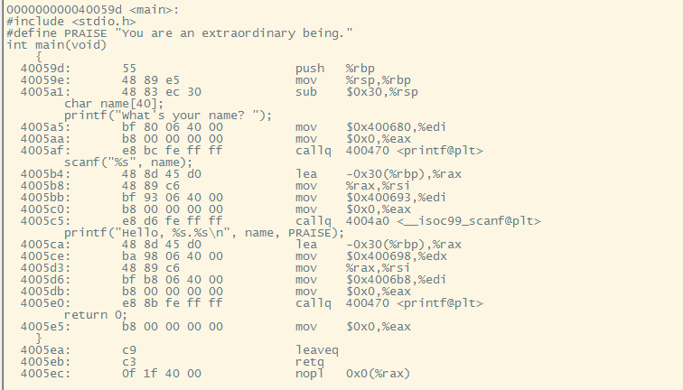683x390 pixels.
Task: Click the __isoc99_scanf@plt call target
Action: coord(469,221)
